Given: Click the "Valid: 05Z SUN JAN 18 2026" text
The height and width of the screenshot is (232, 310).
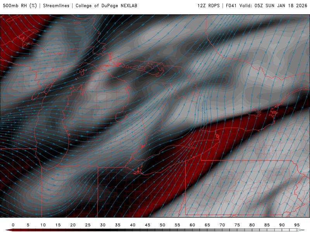Looking at the screenshot, I should click(x=273, y=5).
